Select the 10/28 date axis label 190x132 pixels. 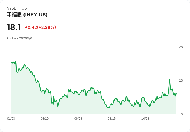145,119
